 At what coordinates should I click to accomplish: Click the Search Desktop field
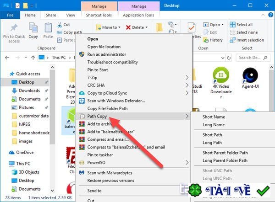(253, 58)
